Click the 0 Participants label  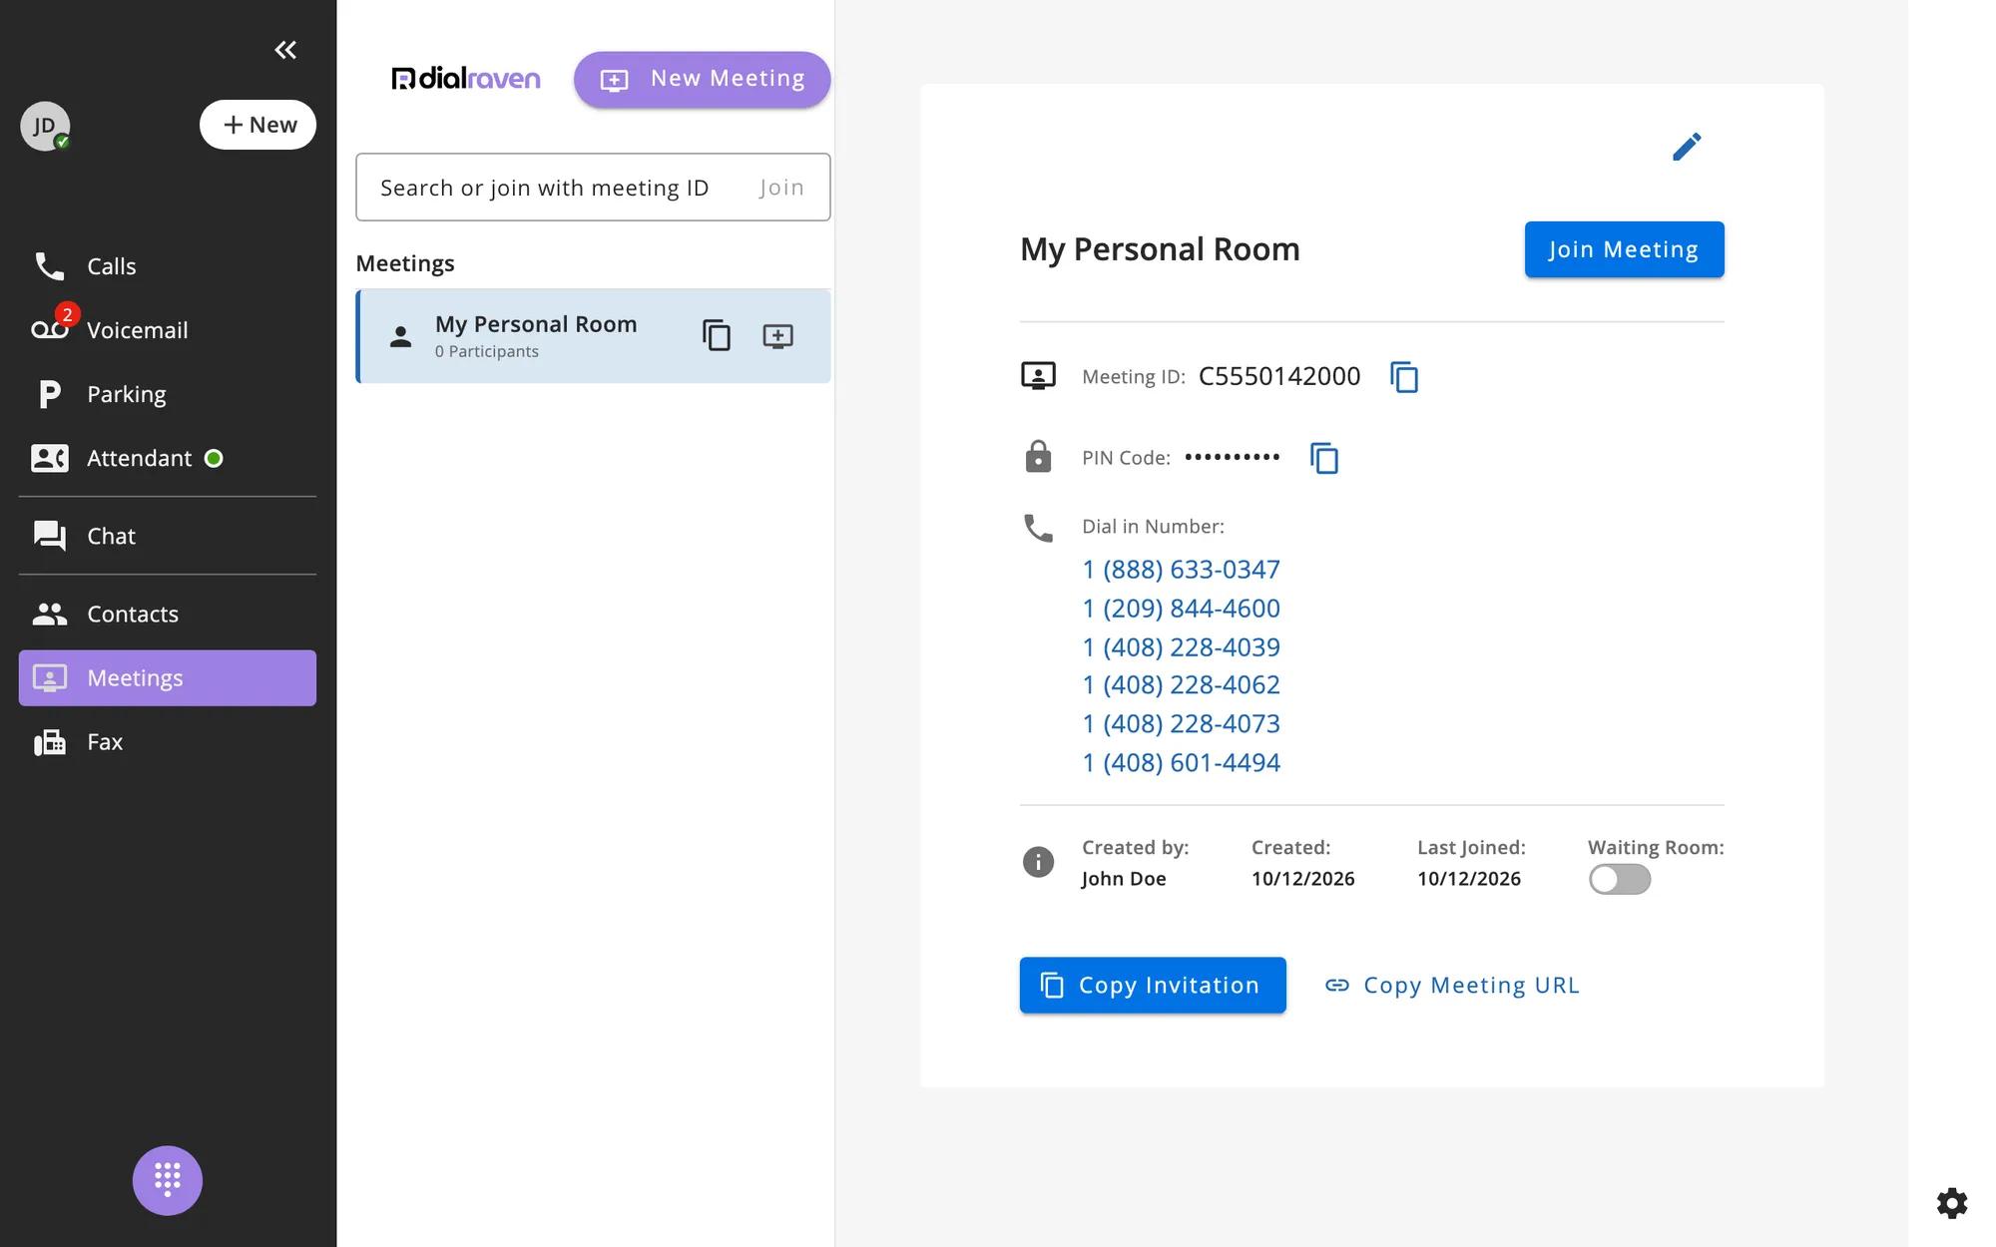(487, 352)
